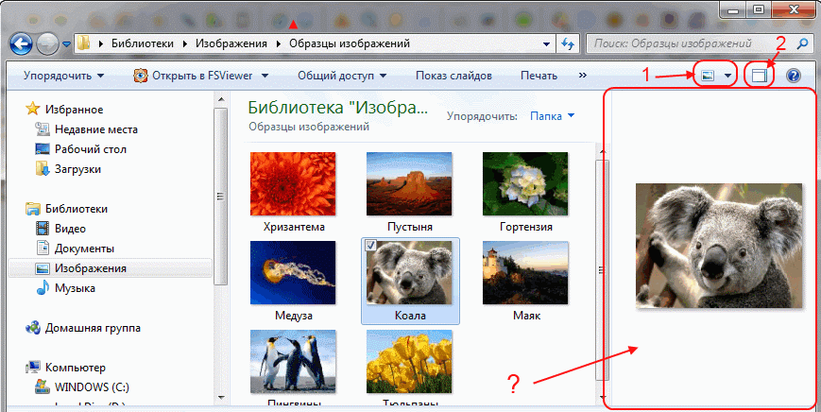Click the search field Поиск: Образцы изображений

click(688, 43)
